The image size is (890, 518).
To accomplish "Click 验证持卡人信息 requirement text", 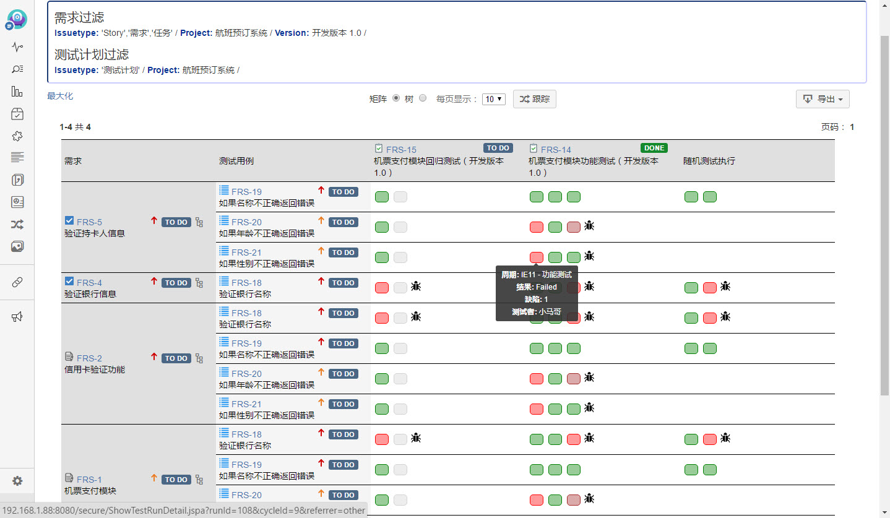I will pyautogui.click(x=95, y=233).
